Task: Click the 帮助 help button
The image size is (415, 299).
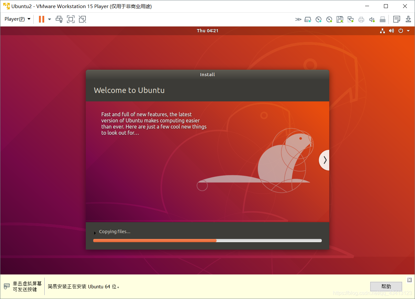Action: point(386,286)
